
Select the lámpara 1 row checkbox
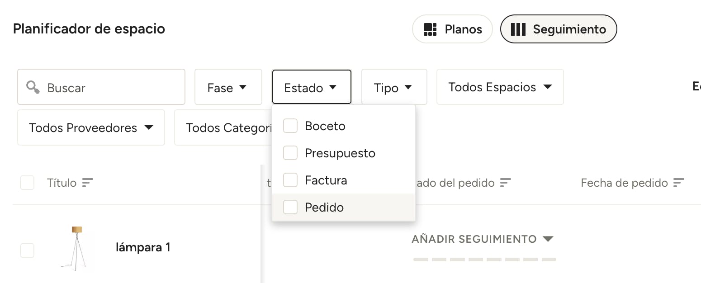pos(27,250)
